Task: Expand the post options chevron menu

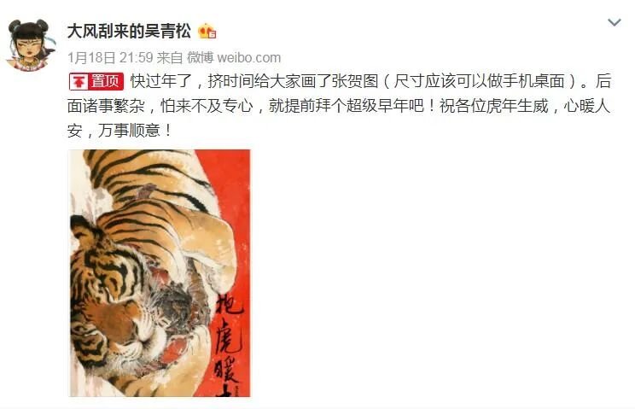Action: (x=615, y=22)
